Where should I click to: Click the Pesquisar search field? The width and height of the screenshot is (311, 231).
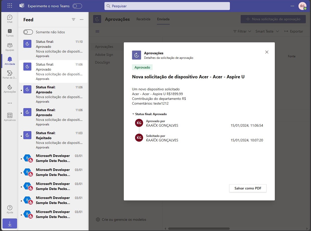tap(167, 6)
